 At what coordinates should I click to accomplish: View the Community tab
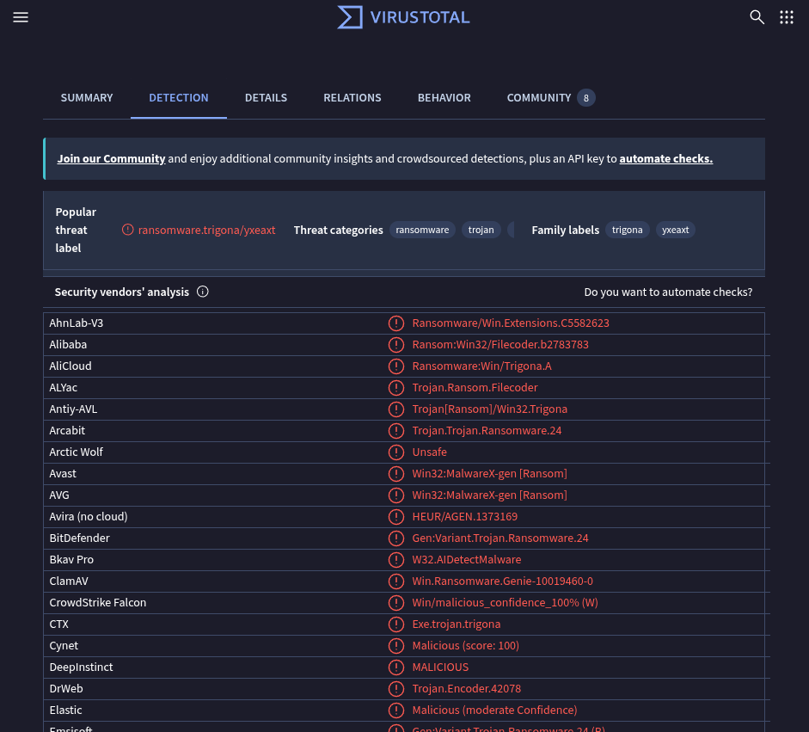(551, 97)
